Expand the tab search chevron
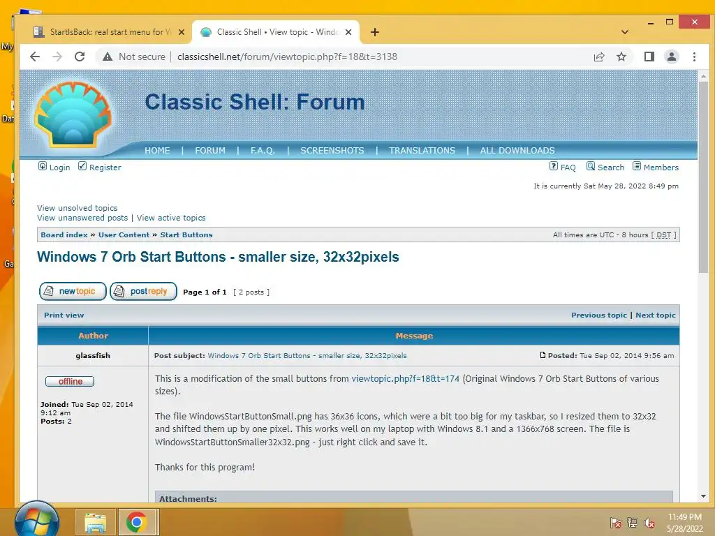This screenshot has width=715, height=536. (x=625, y=32)
